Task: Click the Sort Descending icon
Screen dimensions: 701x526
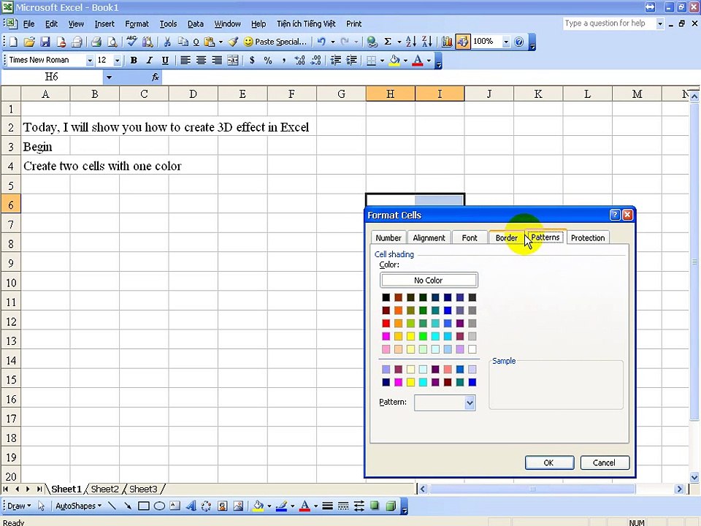Action: pyautogui.click(x=427, y=42)
